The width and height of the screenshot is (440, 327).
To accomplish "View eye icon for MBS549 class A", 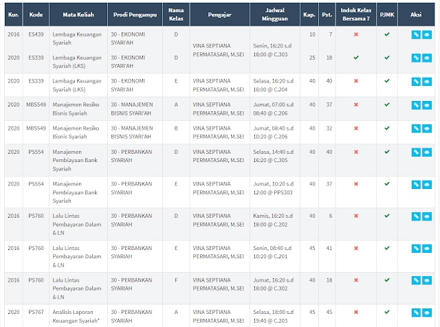I will tap(427, 105).
